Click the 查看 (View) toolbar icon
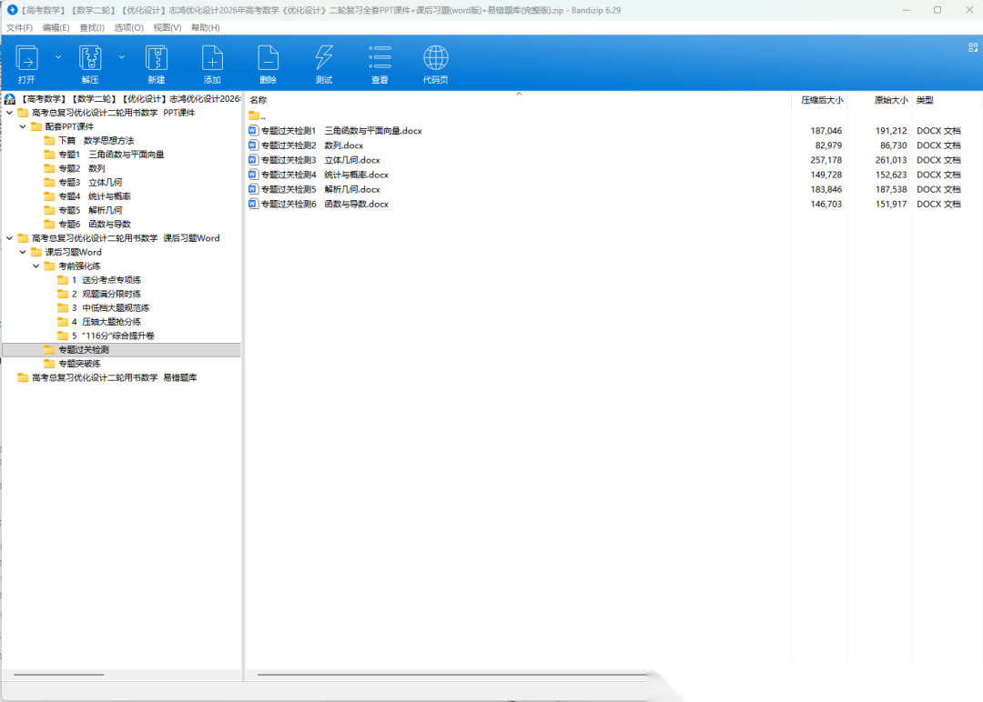This screenshot has width=983, height=702. (380, 60)
